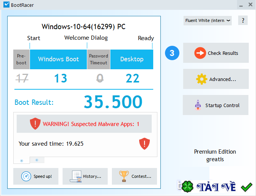Click the Password Timeout phase block

point(99,59)
